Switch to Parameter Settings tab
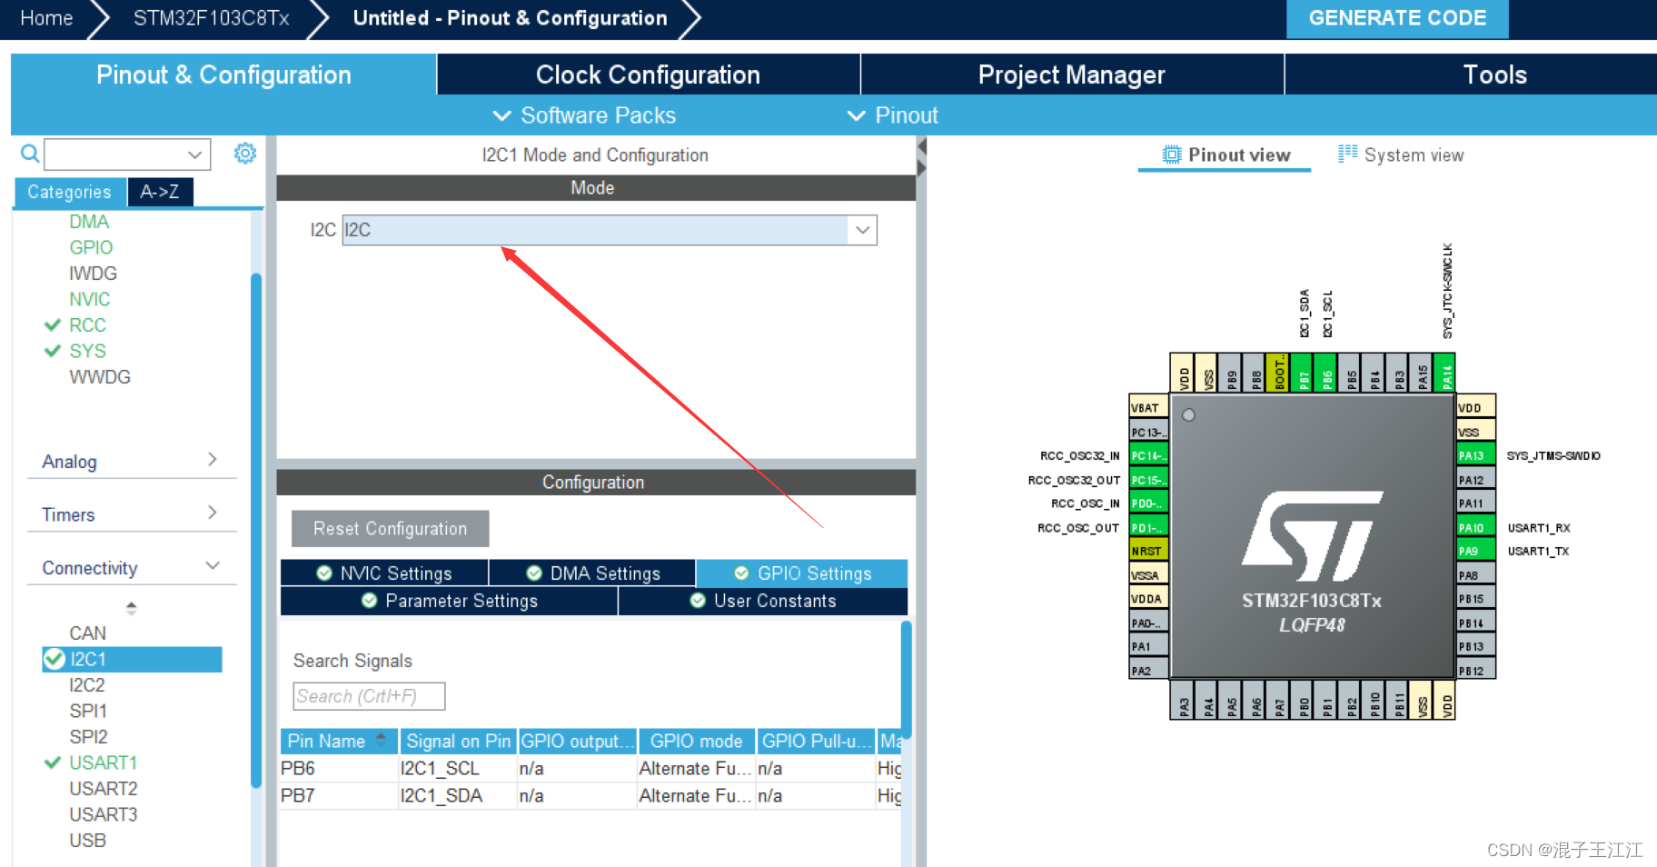Viewport: 1657px width, 867px height. [449, 601]
